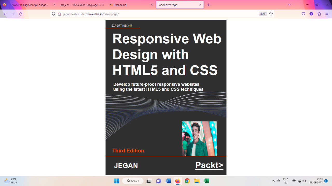The width and height of the screenshot is (332, 186).
Task: Open Task View from the taskbar
Action: click(x=149, y=181)
